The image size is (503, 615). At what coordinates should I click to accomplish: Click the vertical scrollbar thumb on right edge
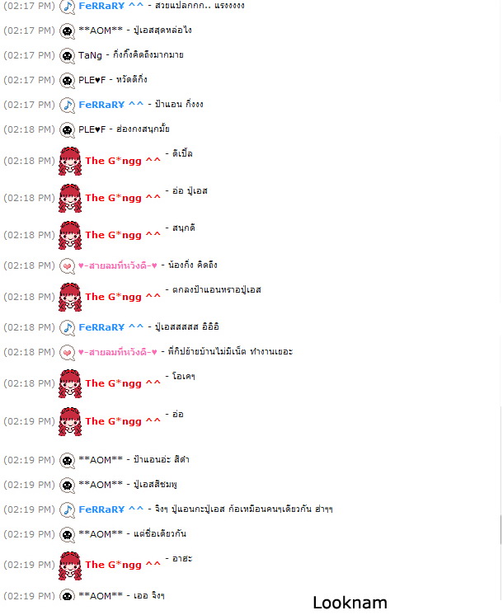pyautogui.click(x=501, y=529)
